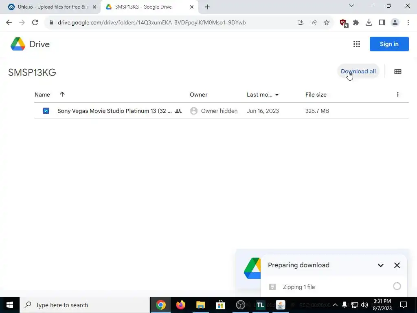Go forward in browser history
The image size is (417, 313).
pos(22,23)
